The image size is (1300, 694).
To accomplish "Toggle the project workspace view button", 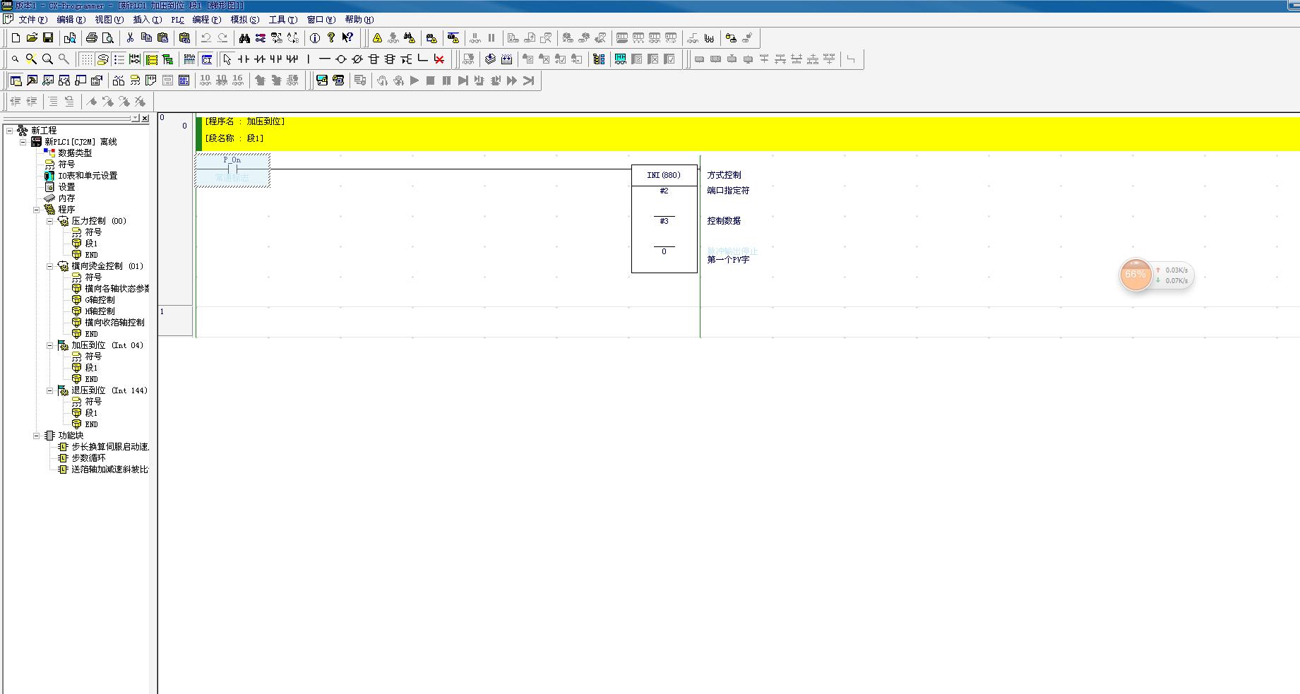I will [x=16, y=80].
